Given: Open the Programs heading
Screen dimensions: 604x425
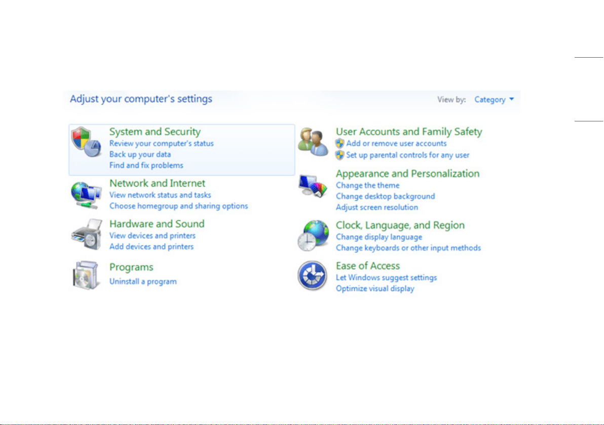Looking at the screenshot, I should (131, 267).
